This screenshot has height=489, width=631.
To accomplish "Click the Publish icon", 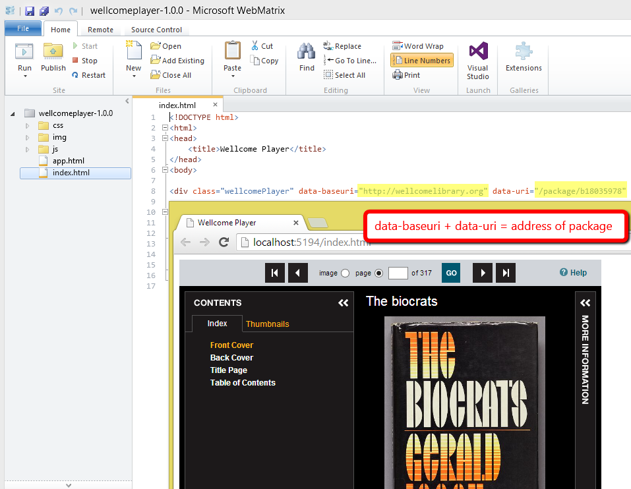I will [53, 51].
